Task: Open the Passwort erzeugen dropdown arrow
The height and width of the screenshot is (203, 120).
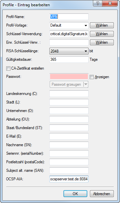Action: pyautogui.click(x=86, y=84)
